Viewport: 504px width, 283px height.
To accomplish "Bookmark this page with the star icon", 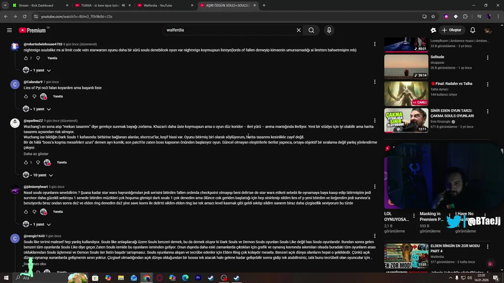I will tap(433, 17).
